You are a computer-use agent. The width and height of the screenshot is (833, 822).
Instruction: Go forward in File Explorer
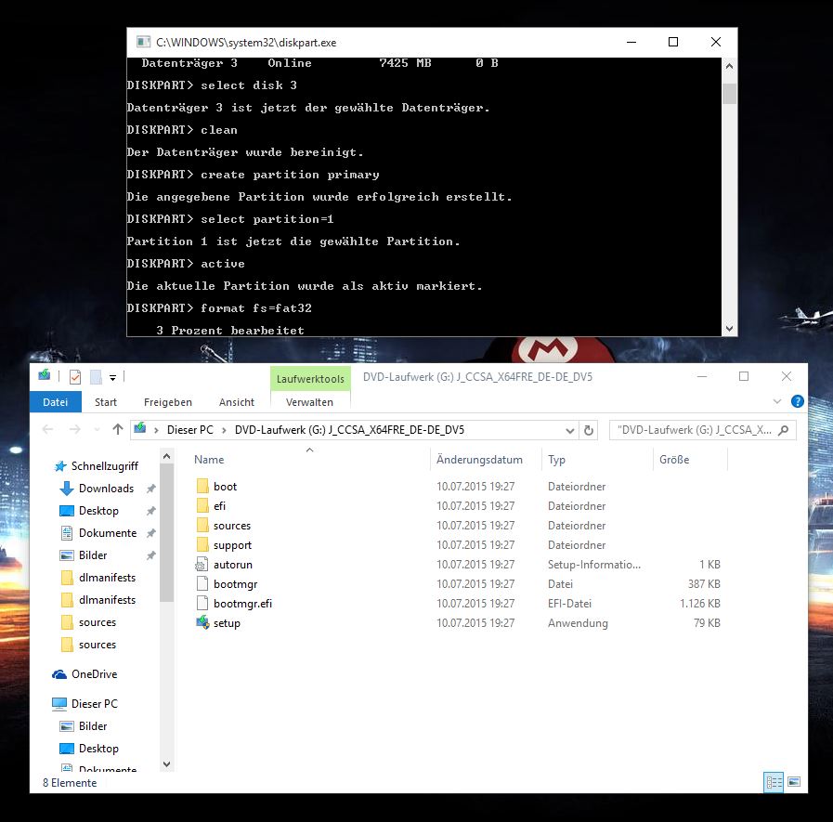74,429
